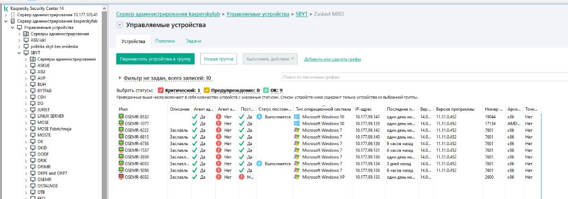
Task: Click the LINUX SERVER group icon
Action: 33,116
